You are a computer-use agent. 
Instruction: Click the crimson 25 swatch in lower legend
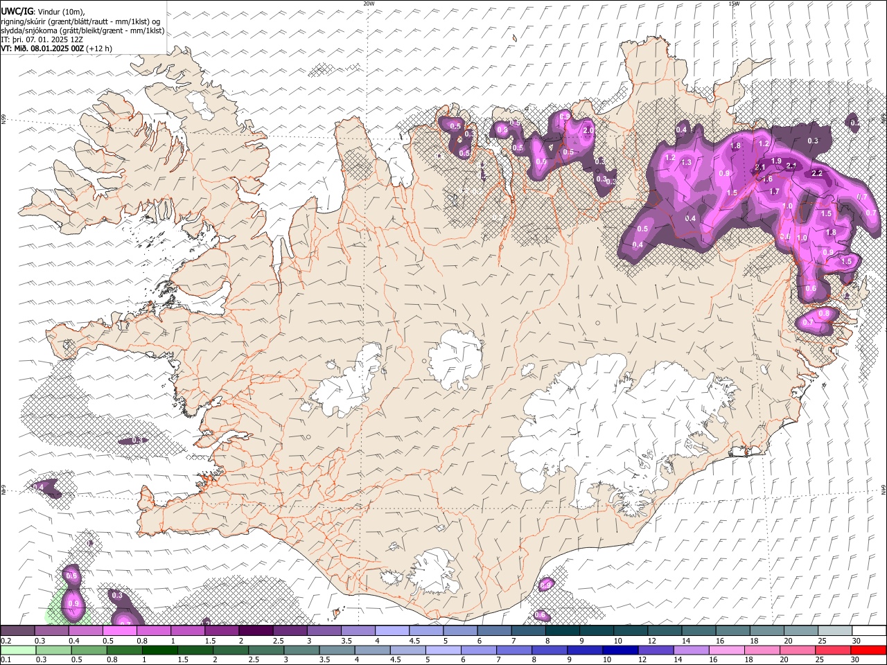(832, 650)
